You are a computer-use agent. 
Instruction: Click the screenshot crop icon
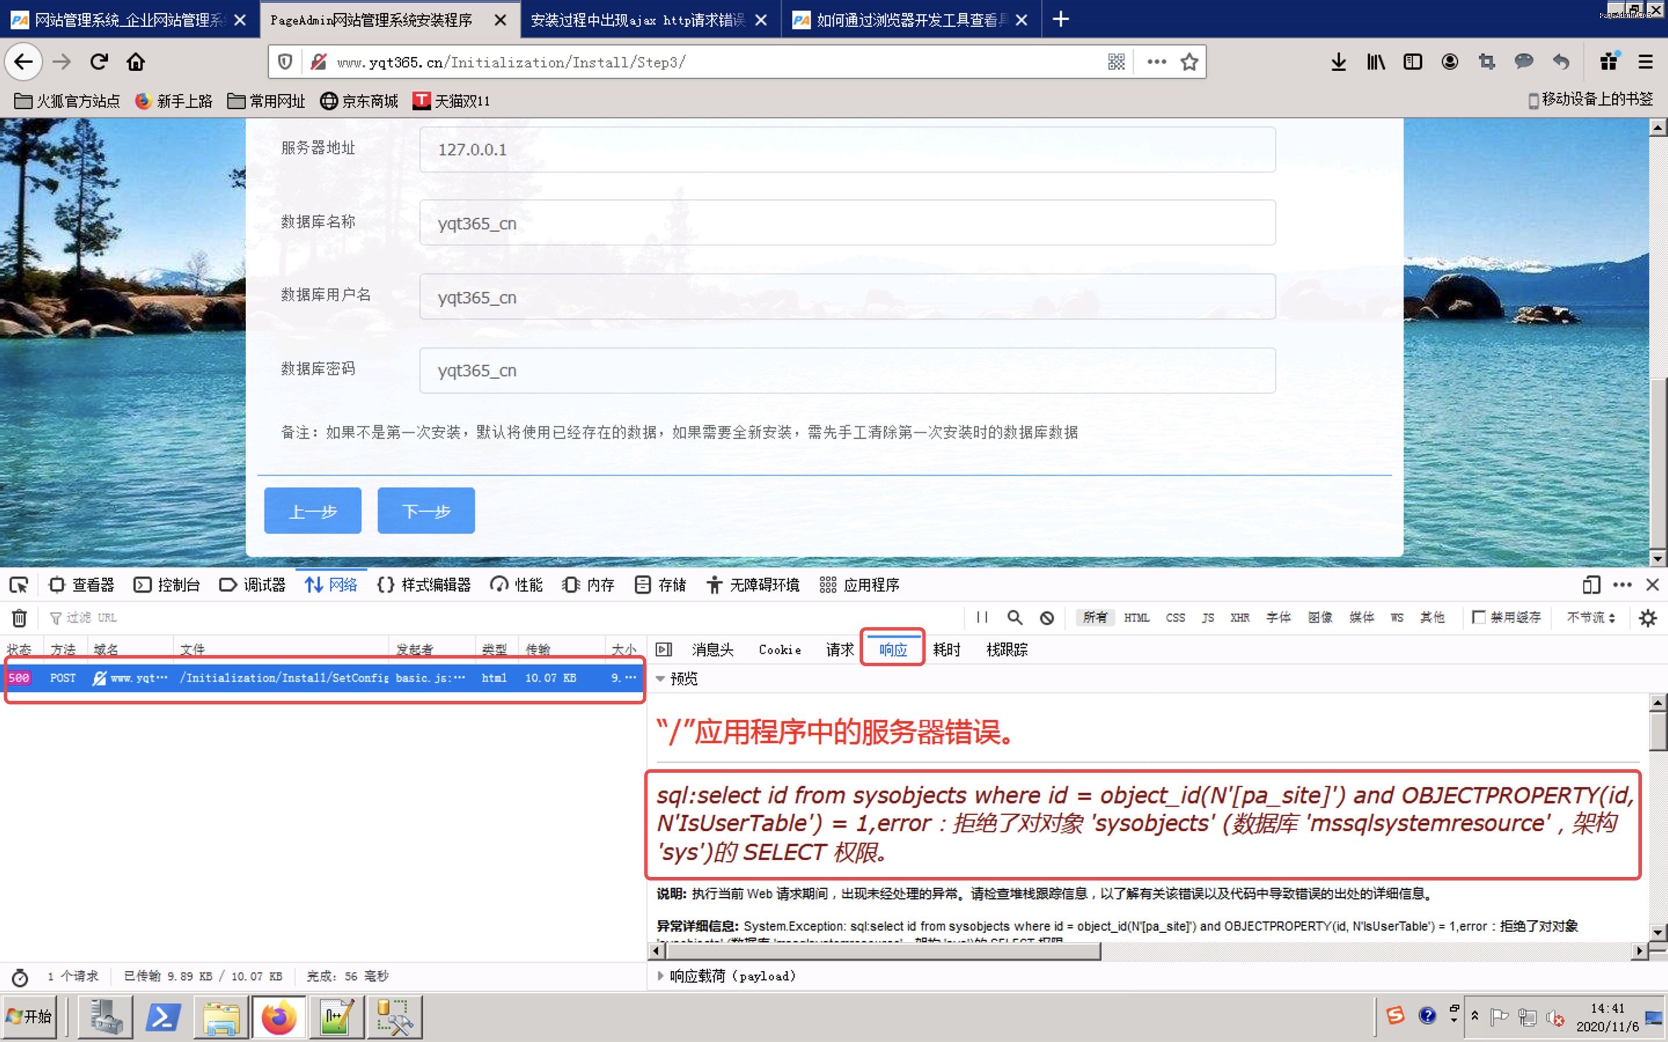click(1487, 62)
